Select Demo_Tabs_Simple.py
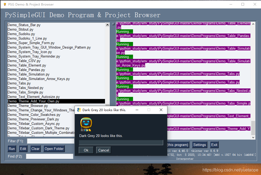 56,92
